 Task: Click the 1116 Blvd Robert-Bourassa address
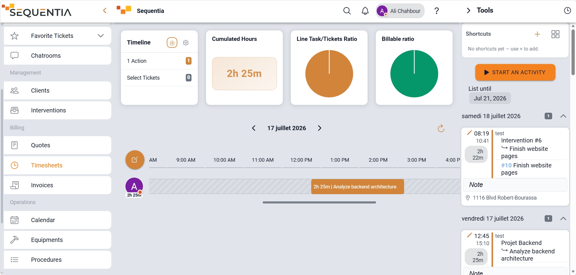tap(505, 198)
